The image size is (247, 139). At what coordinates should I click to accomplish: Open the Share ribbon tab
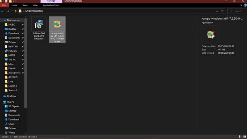click(25, 5)
